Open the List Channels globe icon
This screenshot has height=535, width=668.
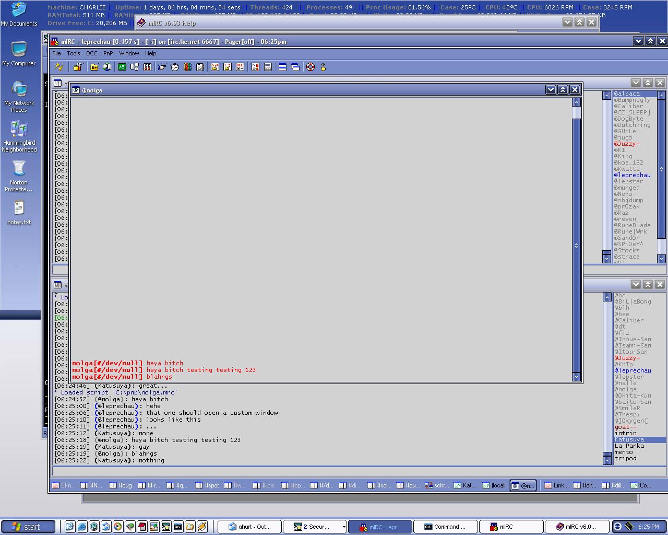coord(107,67)
